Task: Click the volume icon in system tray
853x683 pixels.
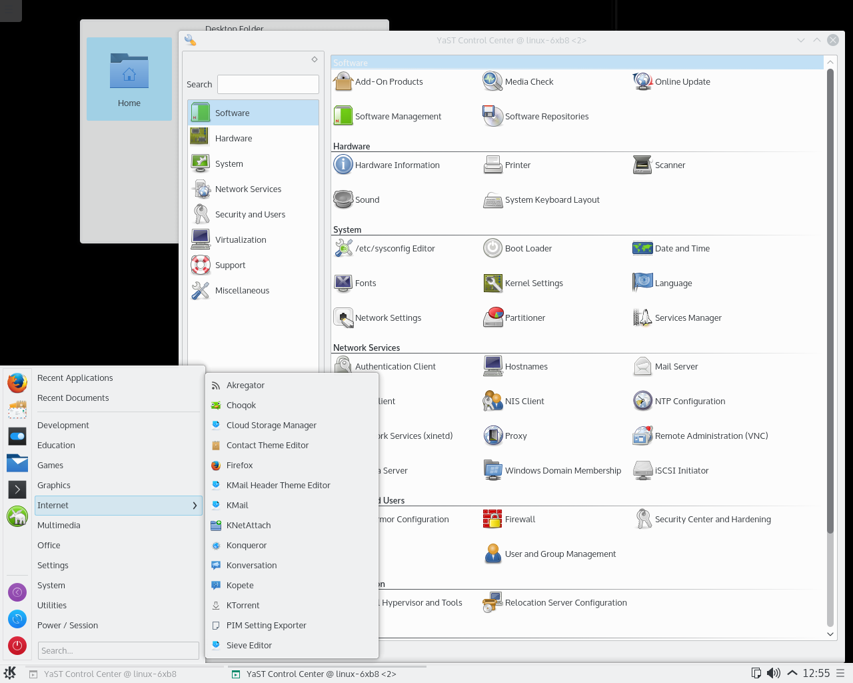Action: [774, 673]
